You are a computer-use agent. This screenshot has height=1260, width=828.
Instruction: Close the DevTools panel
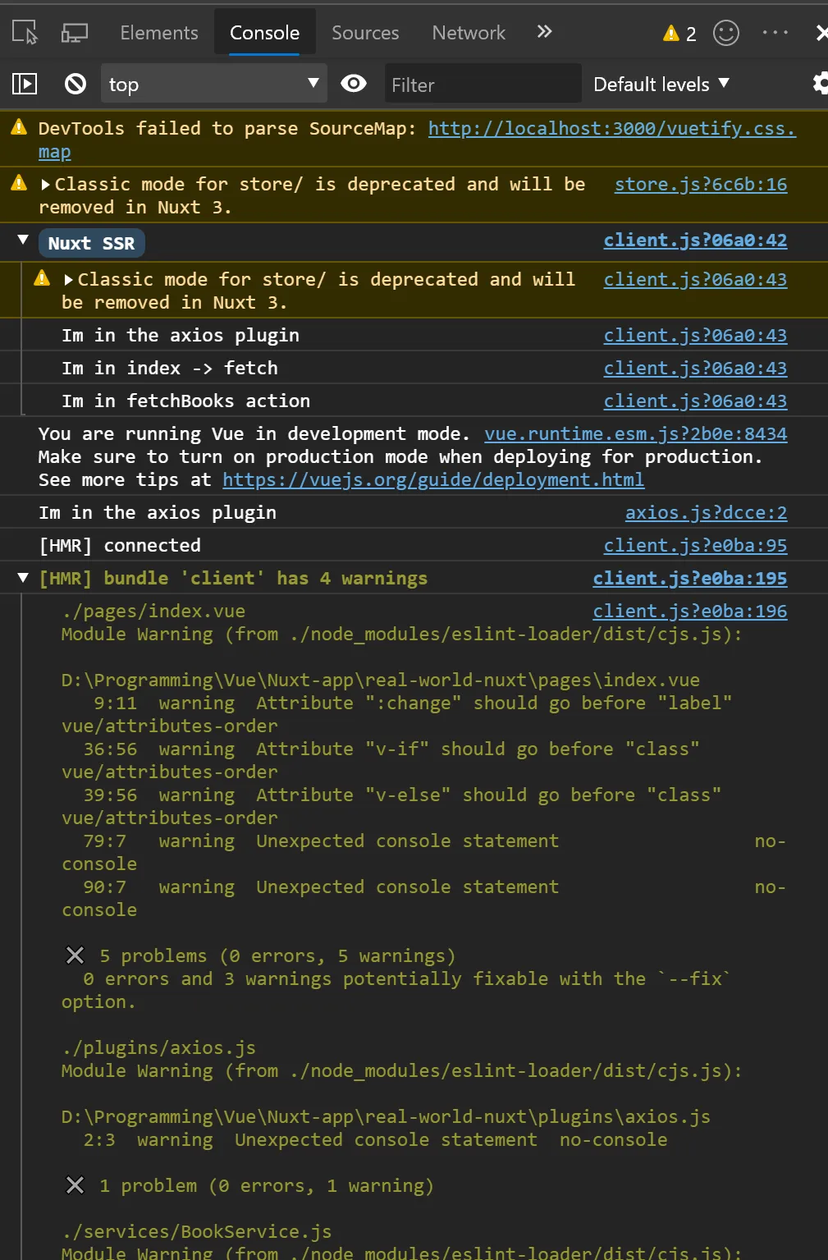(821, 33)
